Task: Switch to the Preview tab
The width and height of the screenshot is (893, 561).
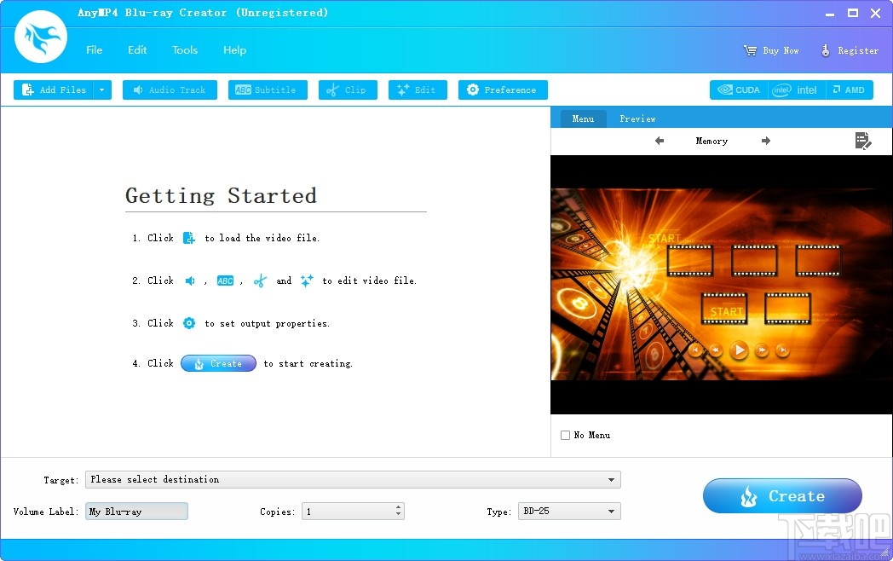Action: [637, 119]
